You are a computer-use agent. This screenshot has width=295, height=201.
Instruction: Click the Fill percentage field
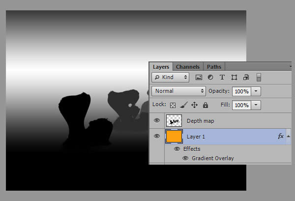coord(241,105)
